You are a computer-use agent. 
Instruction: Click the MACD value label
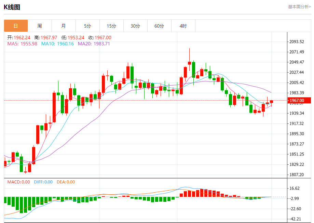(19, 182)
